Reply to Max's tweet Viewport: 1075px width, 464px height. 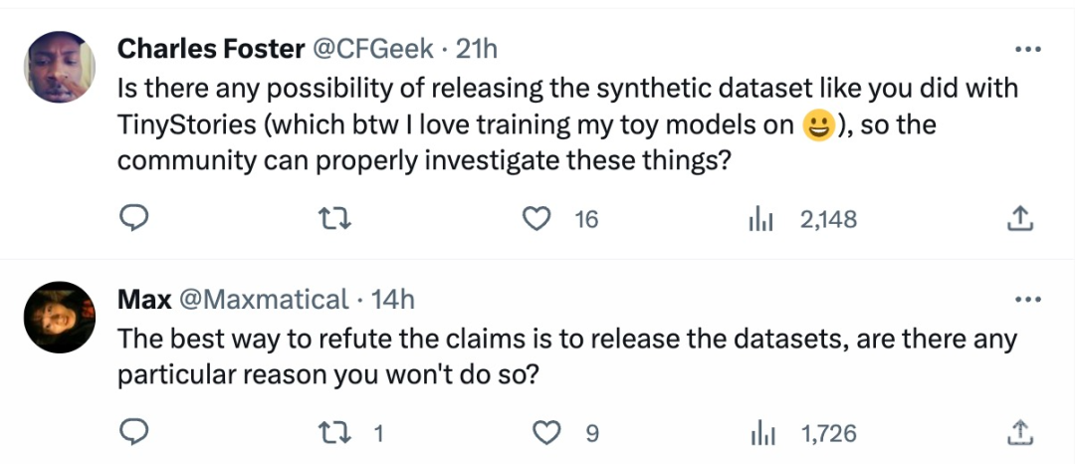[x=133, y=433]
